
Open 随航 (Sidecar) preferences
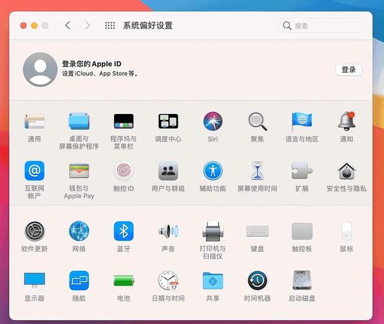79,281
